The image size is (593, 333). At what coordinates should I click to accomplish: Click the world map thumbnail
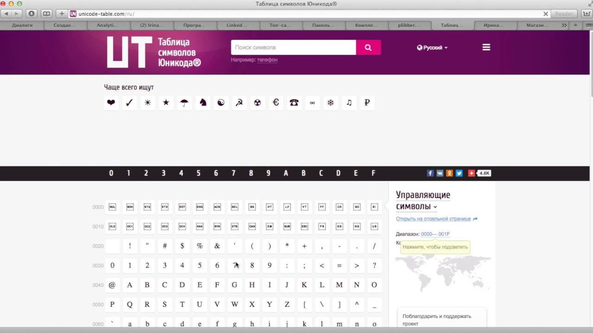(x=443, y=272)
